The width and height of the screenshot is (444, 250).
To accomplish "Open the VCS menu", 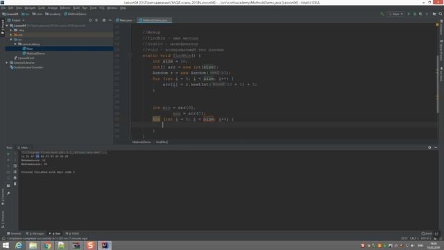I will (102, 8).
